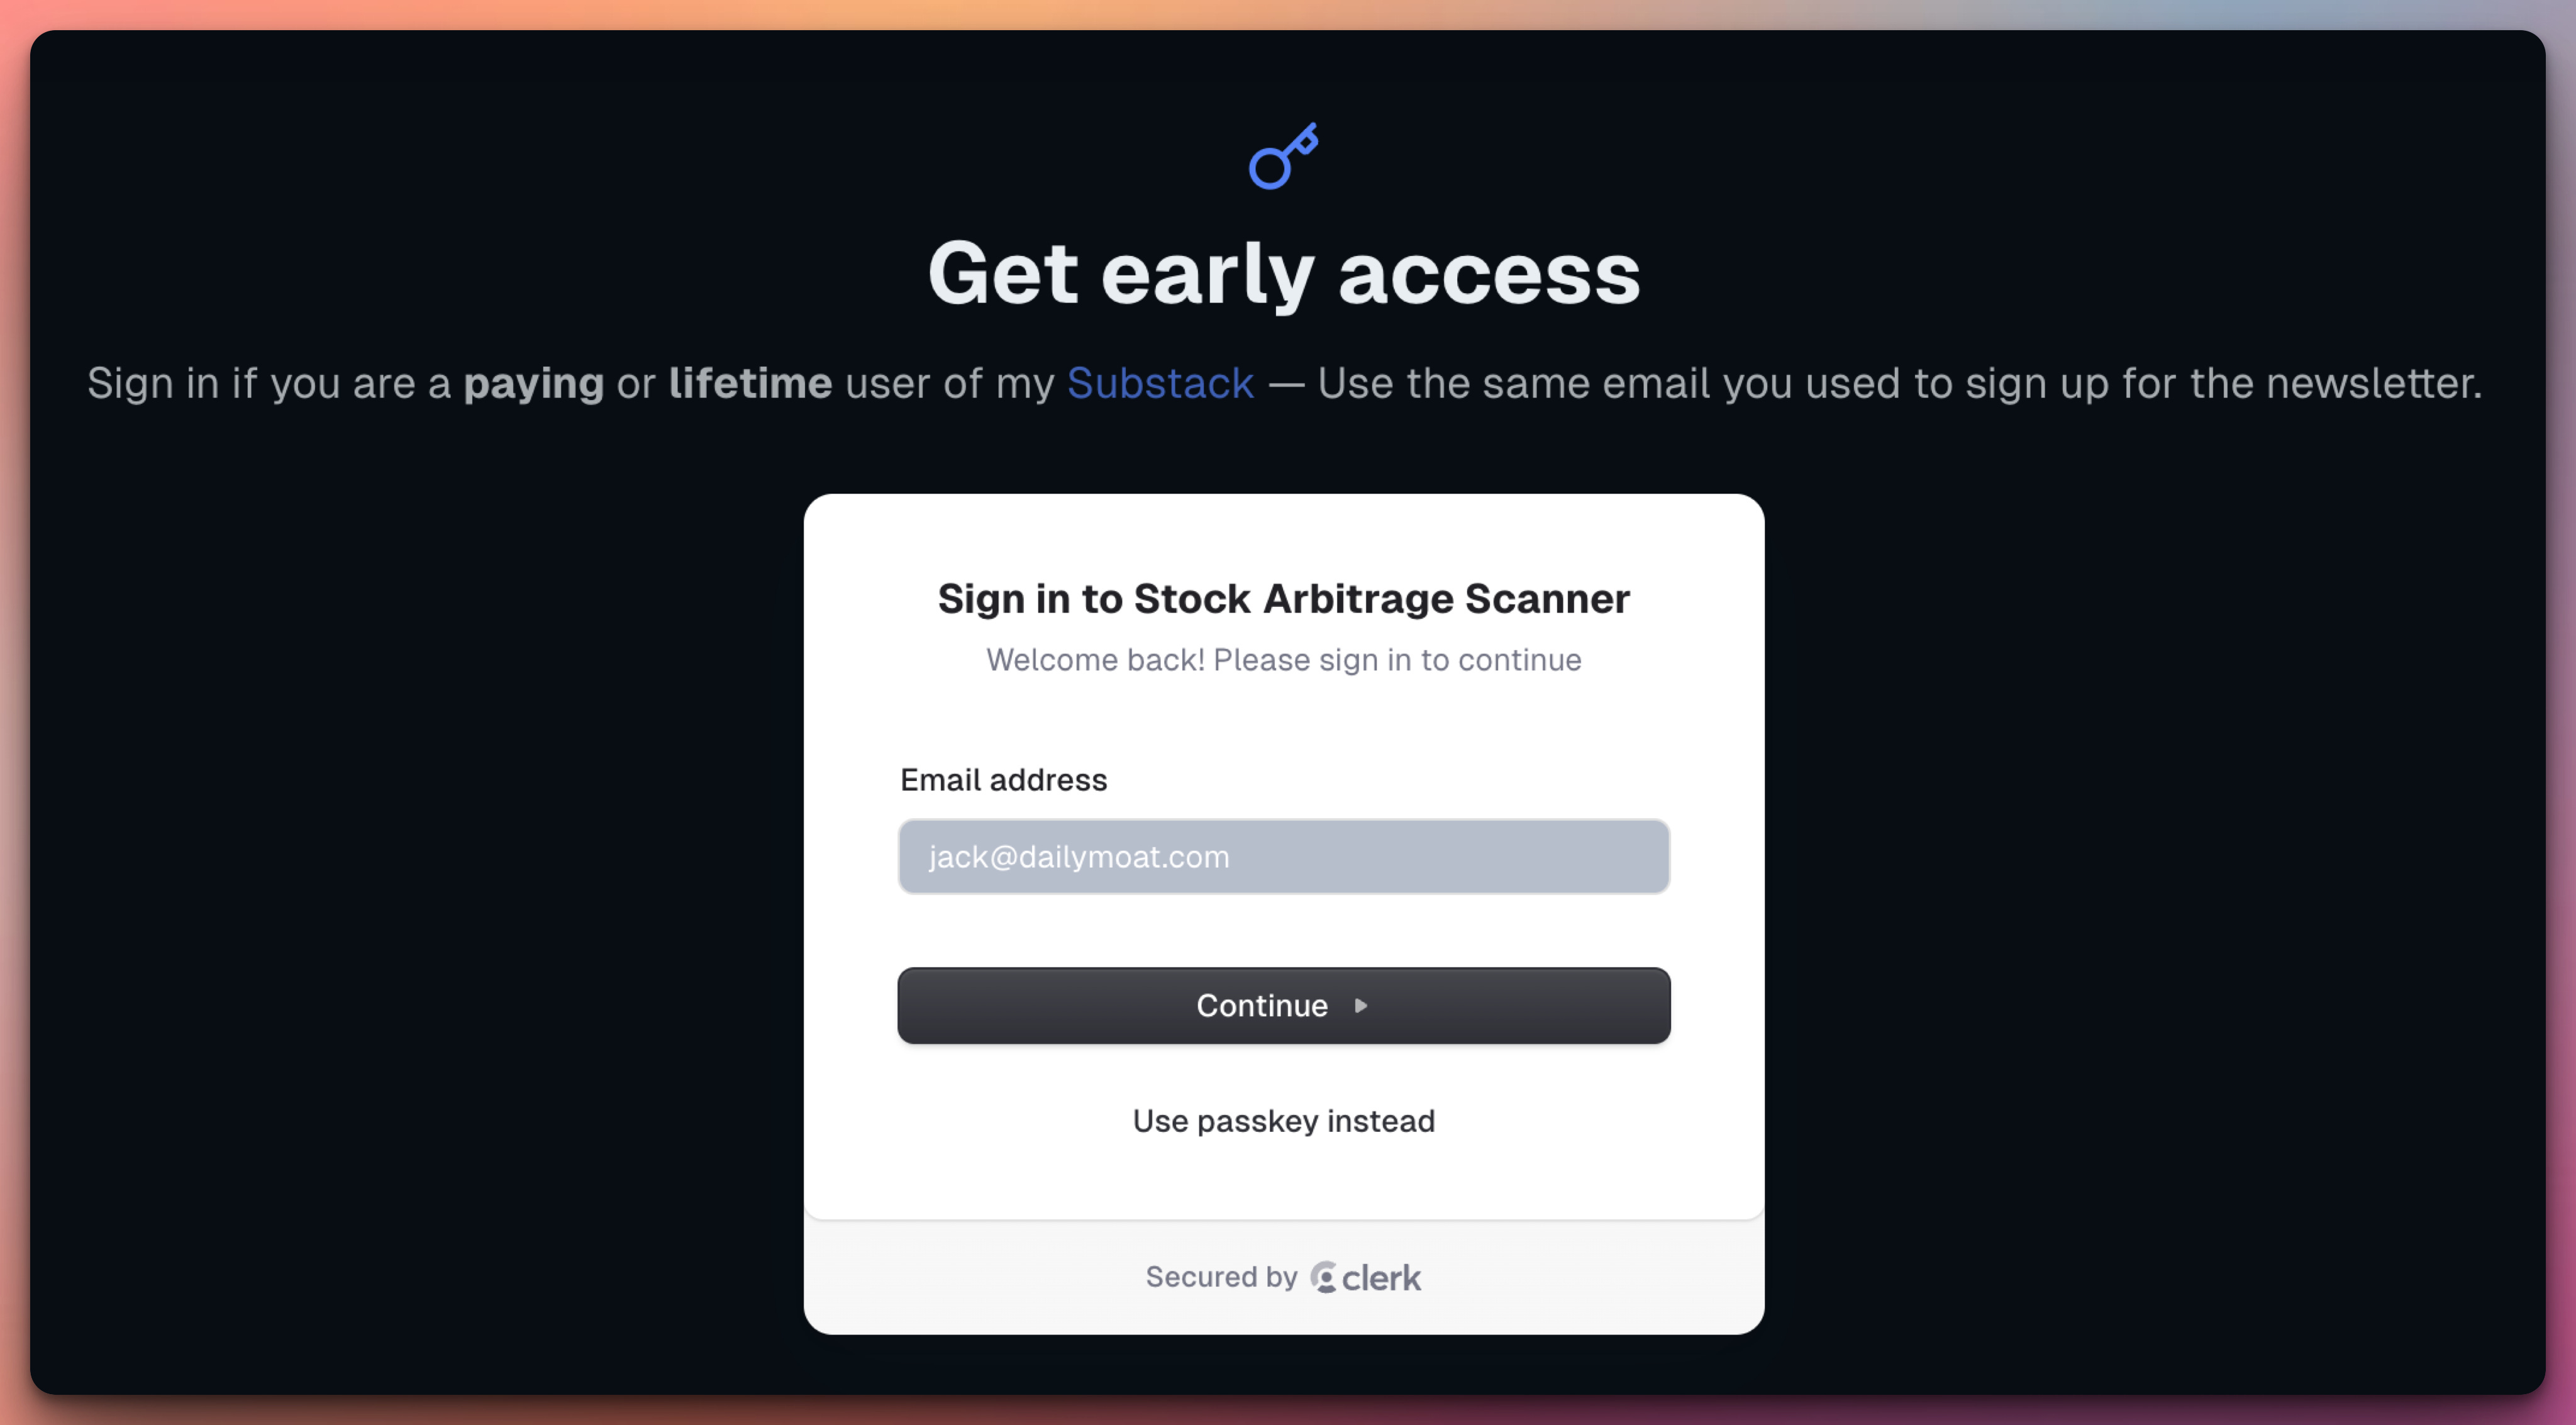
Task: Click the Get early access heading
Action: [x=1284, y=274]
